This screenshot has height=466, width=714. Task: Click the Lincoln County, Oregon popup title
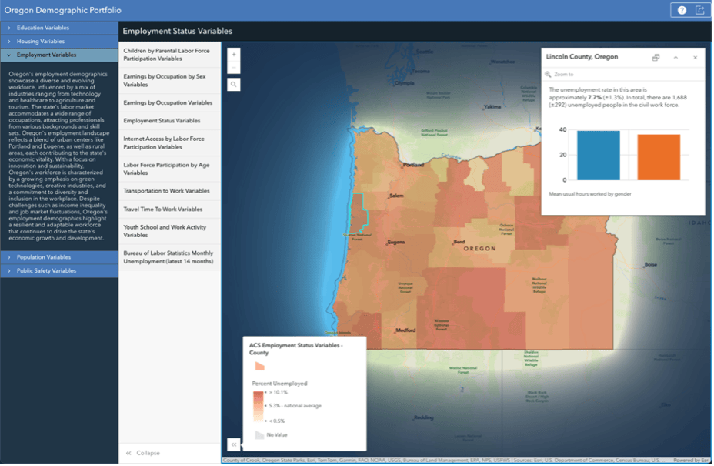point(583,57)
